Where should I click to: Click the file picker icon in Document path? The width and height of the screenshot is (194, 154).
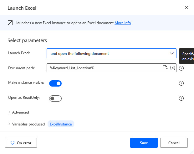pos(165,68)
